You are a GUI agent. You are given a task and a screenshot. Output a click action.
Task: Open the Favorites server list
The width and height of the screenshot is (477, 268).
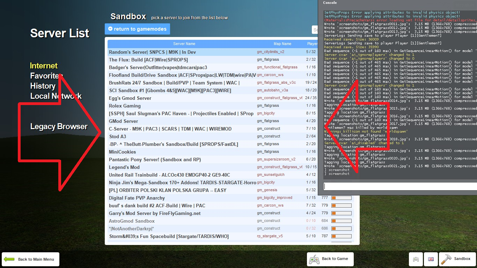pos(46,76)
